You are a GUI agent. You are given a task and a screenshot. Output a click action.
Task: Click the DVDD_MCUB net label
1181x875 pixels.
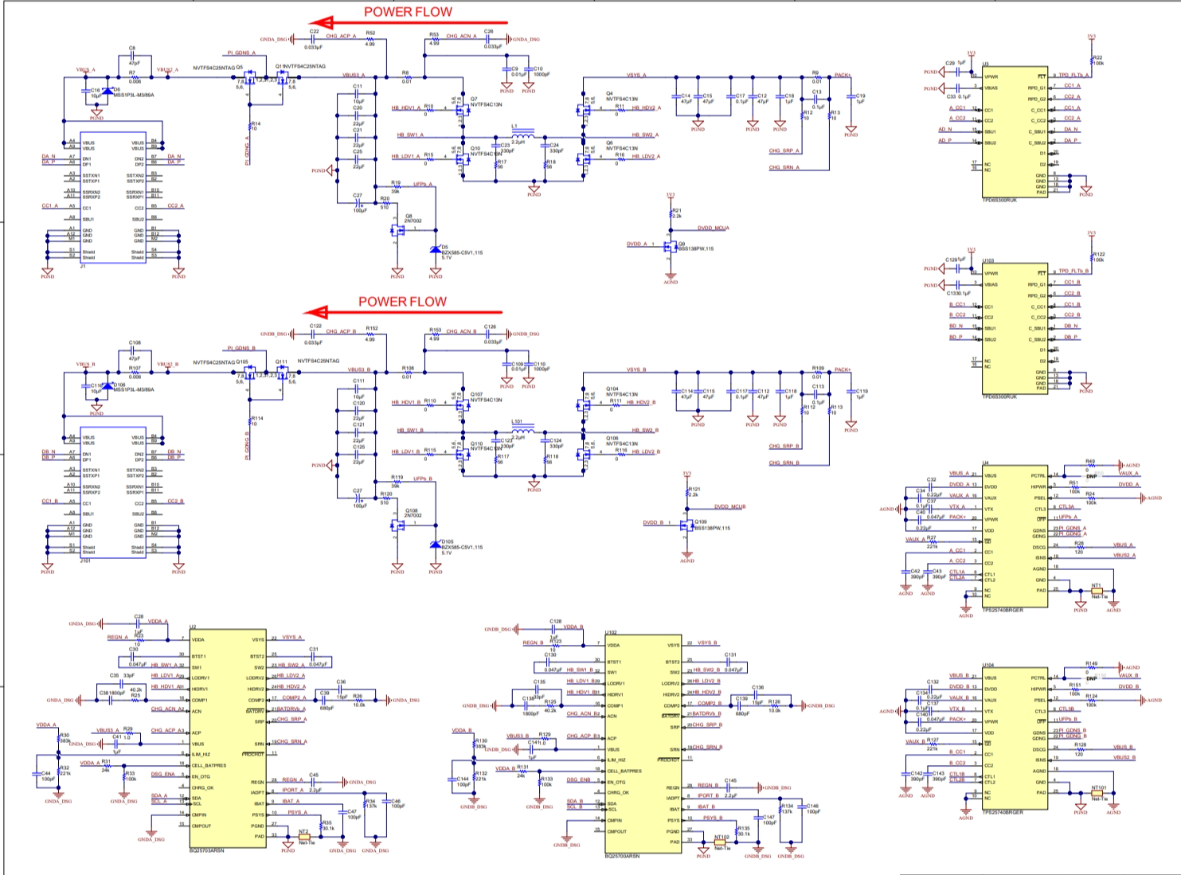[x=729, y=507]
